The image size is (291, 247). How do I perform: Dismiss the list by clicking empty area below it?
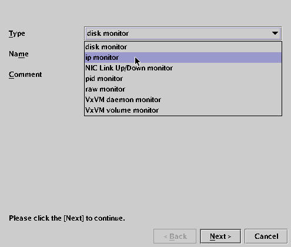(x=183, y=157)
